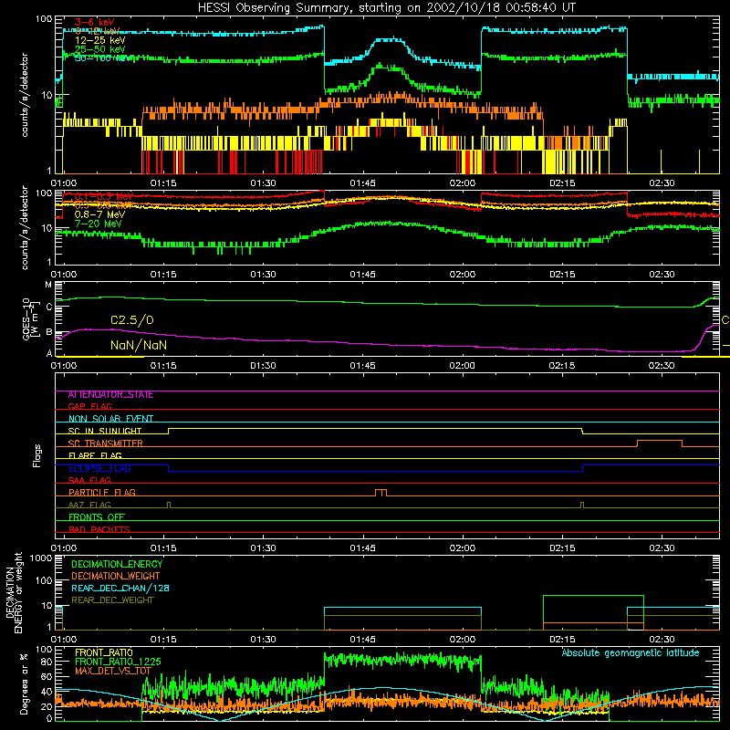Click the REAR_DEC_WEIGHT legend label

click(112, 600)
